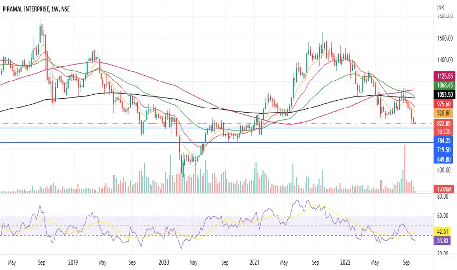This screenshot has height=270, width=457.
Task: Click the 2020 time axis label
Action: coord(164,262)
